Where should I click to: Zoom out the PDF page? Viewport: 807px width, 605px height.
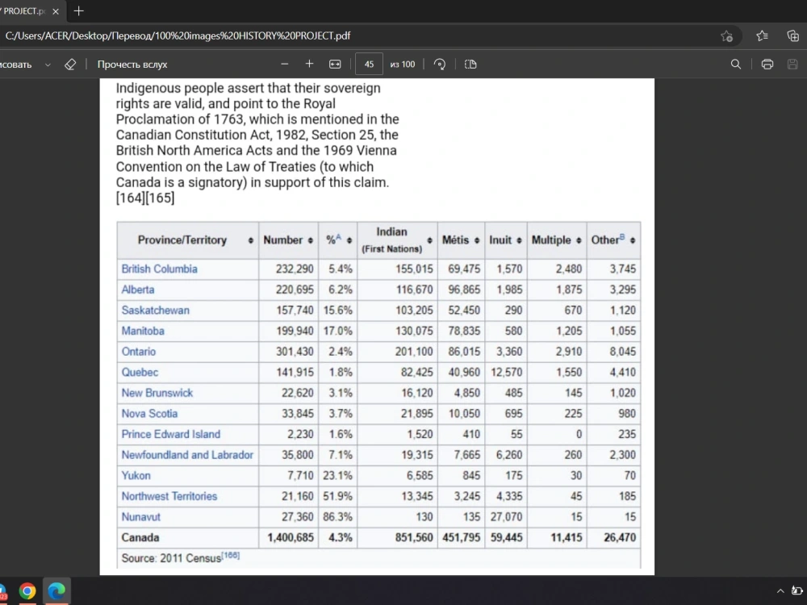(285, 65)
